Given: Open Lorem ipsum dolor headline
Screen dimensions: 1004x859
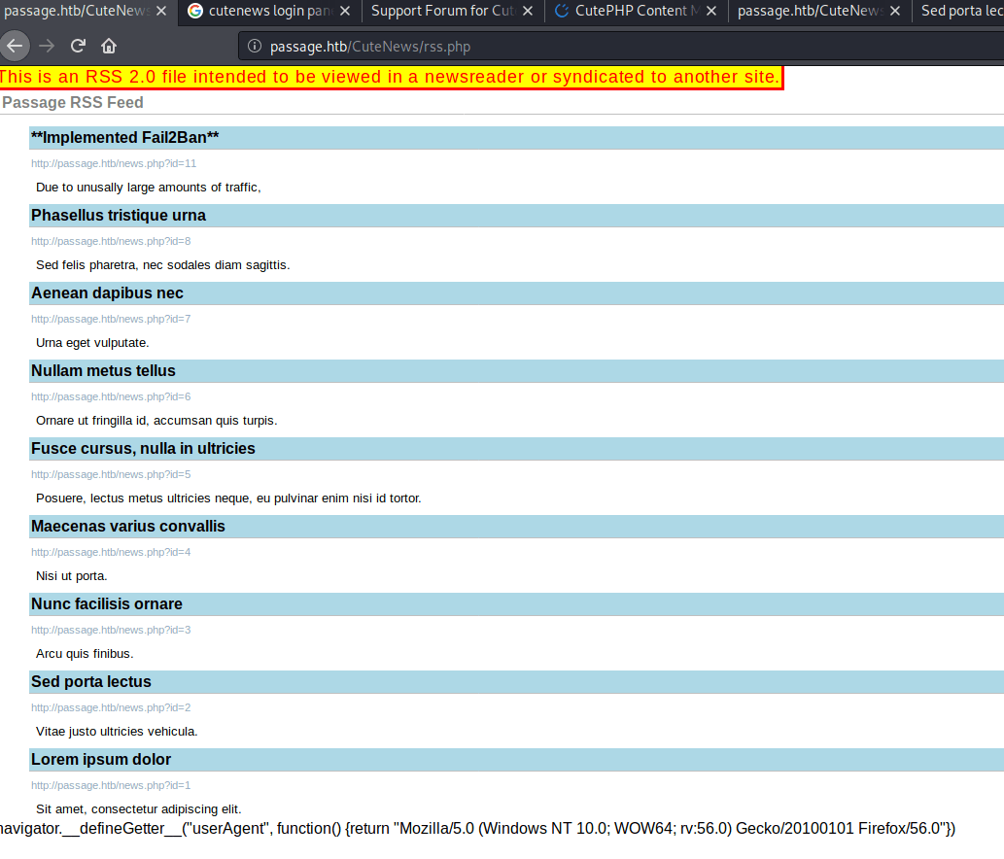Looking at the screenshot, I should coord(101,760).
